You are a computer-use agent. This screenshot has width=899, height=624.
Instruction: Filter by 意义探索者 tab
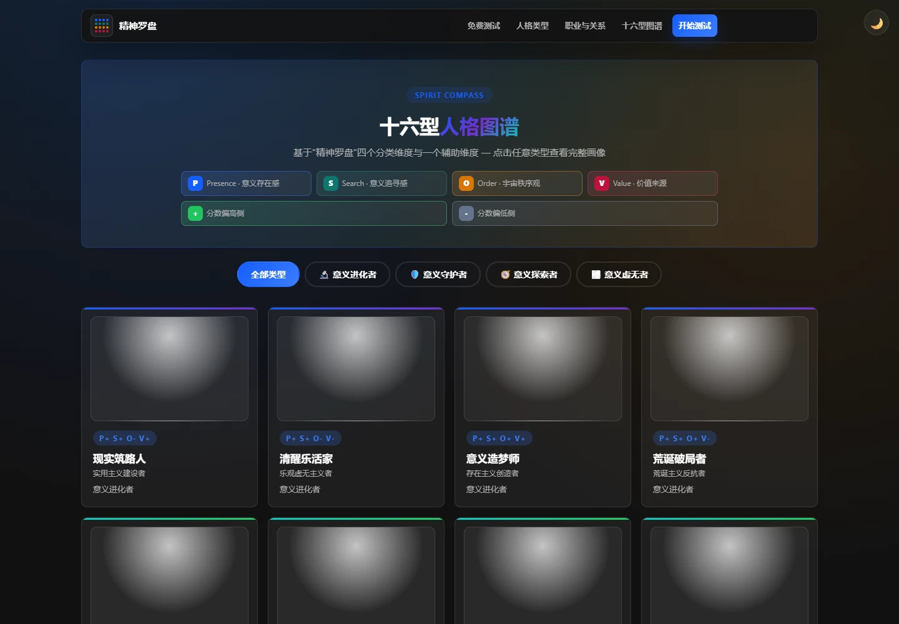pos(528,275)
